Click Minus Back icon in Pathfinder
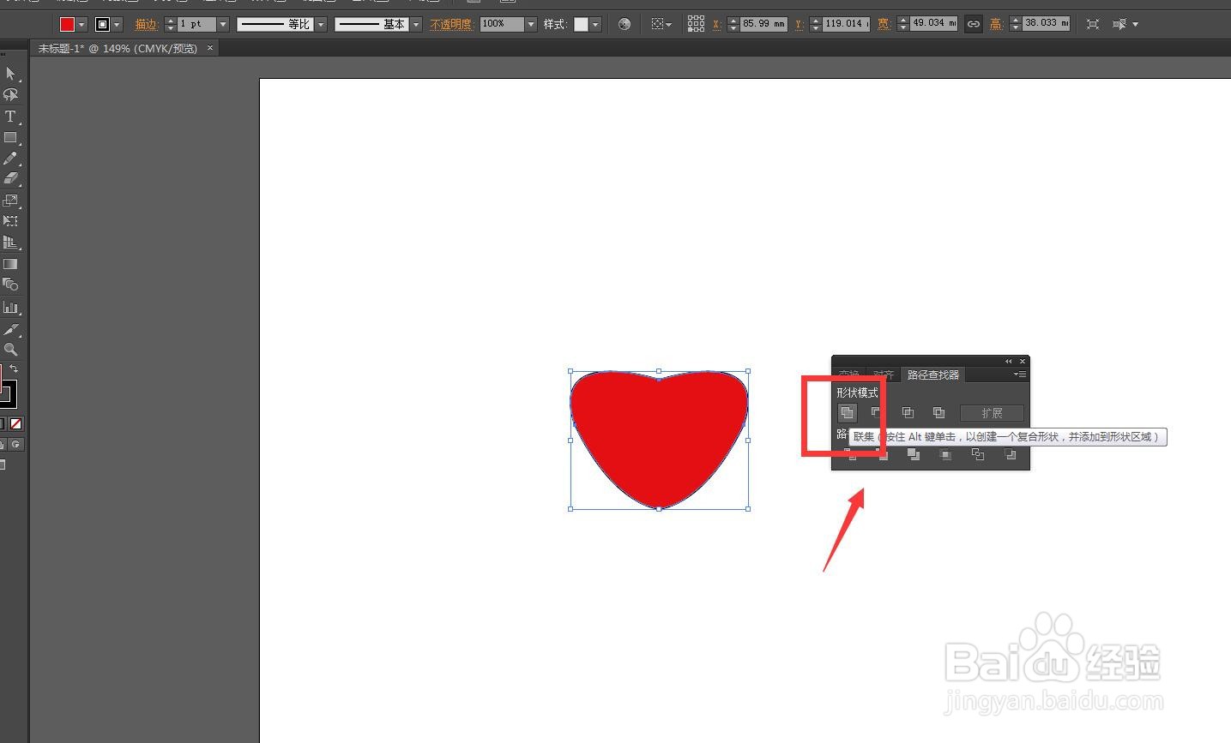The image size is (1231, 743). tap(1011, 455)
